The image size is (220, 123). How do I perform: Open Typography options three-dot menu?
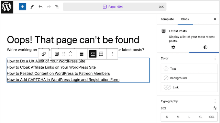[x=215, y=101]
